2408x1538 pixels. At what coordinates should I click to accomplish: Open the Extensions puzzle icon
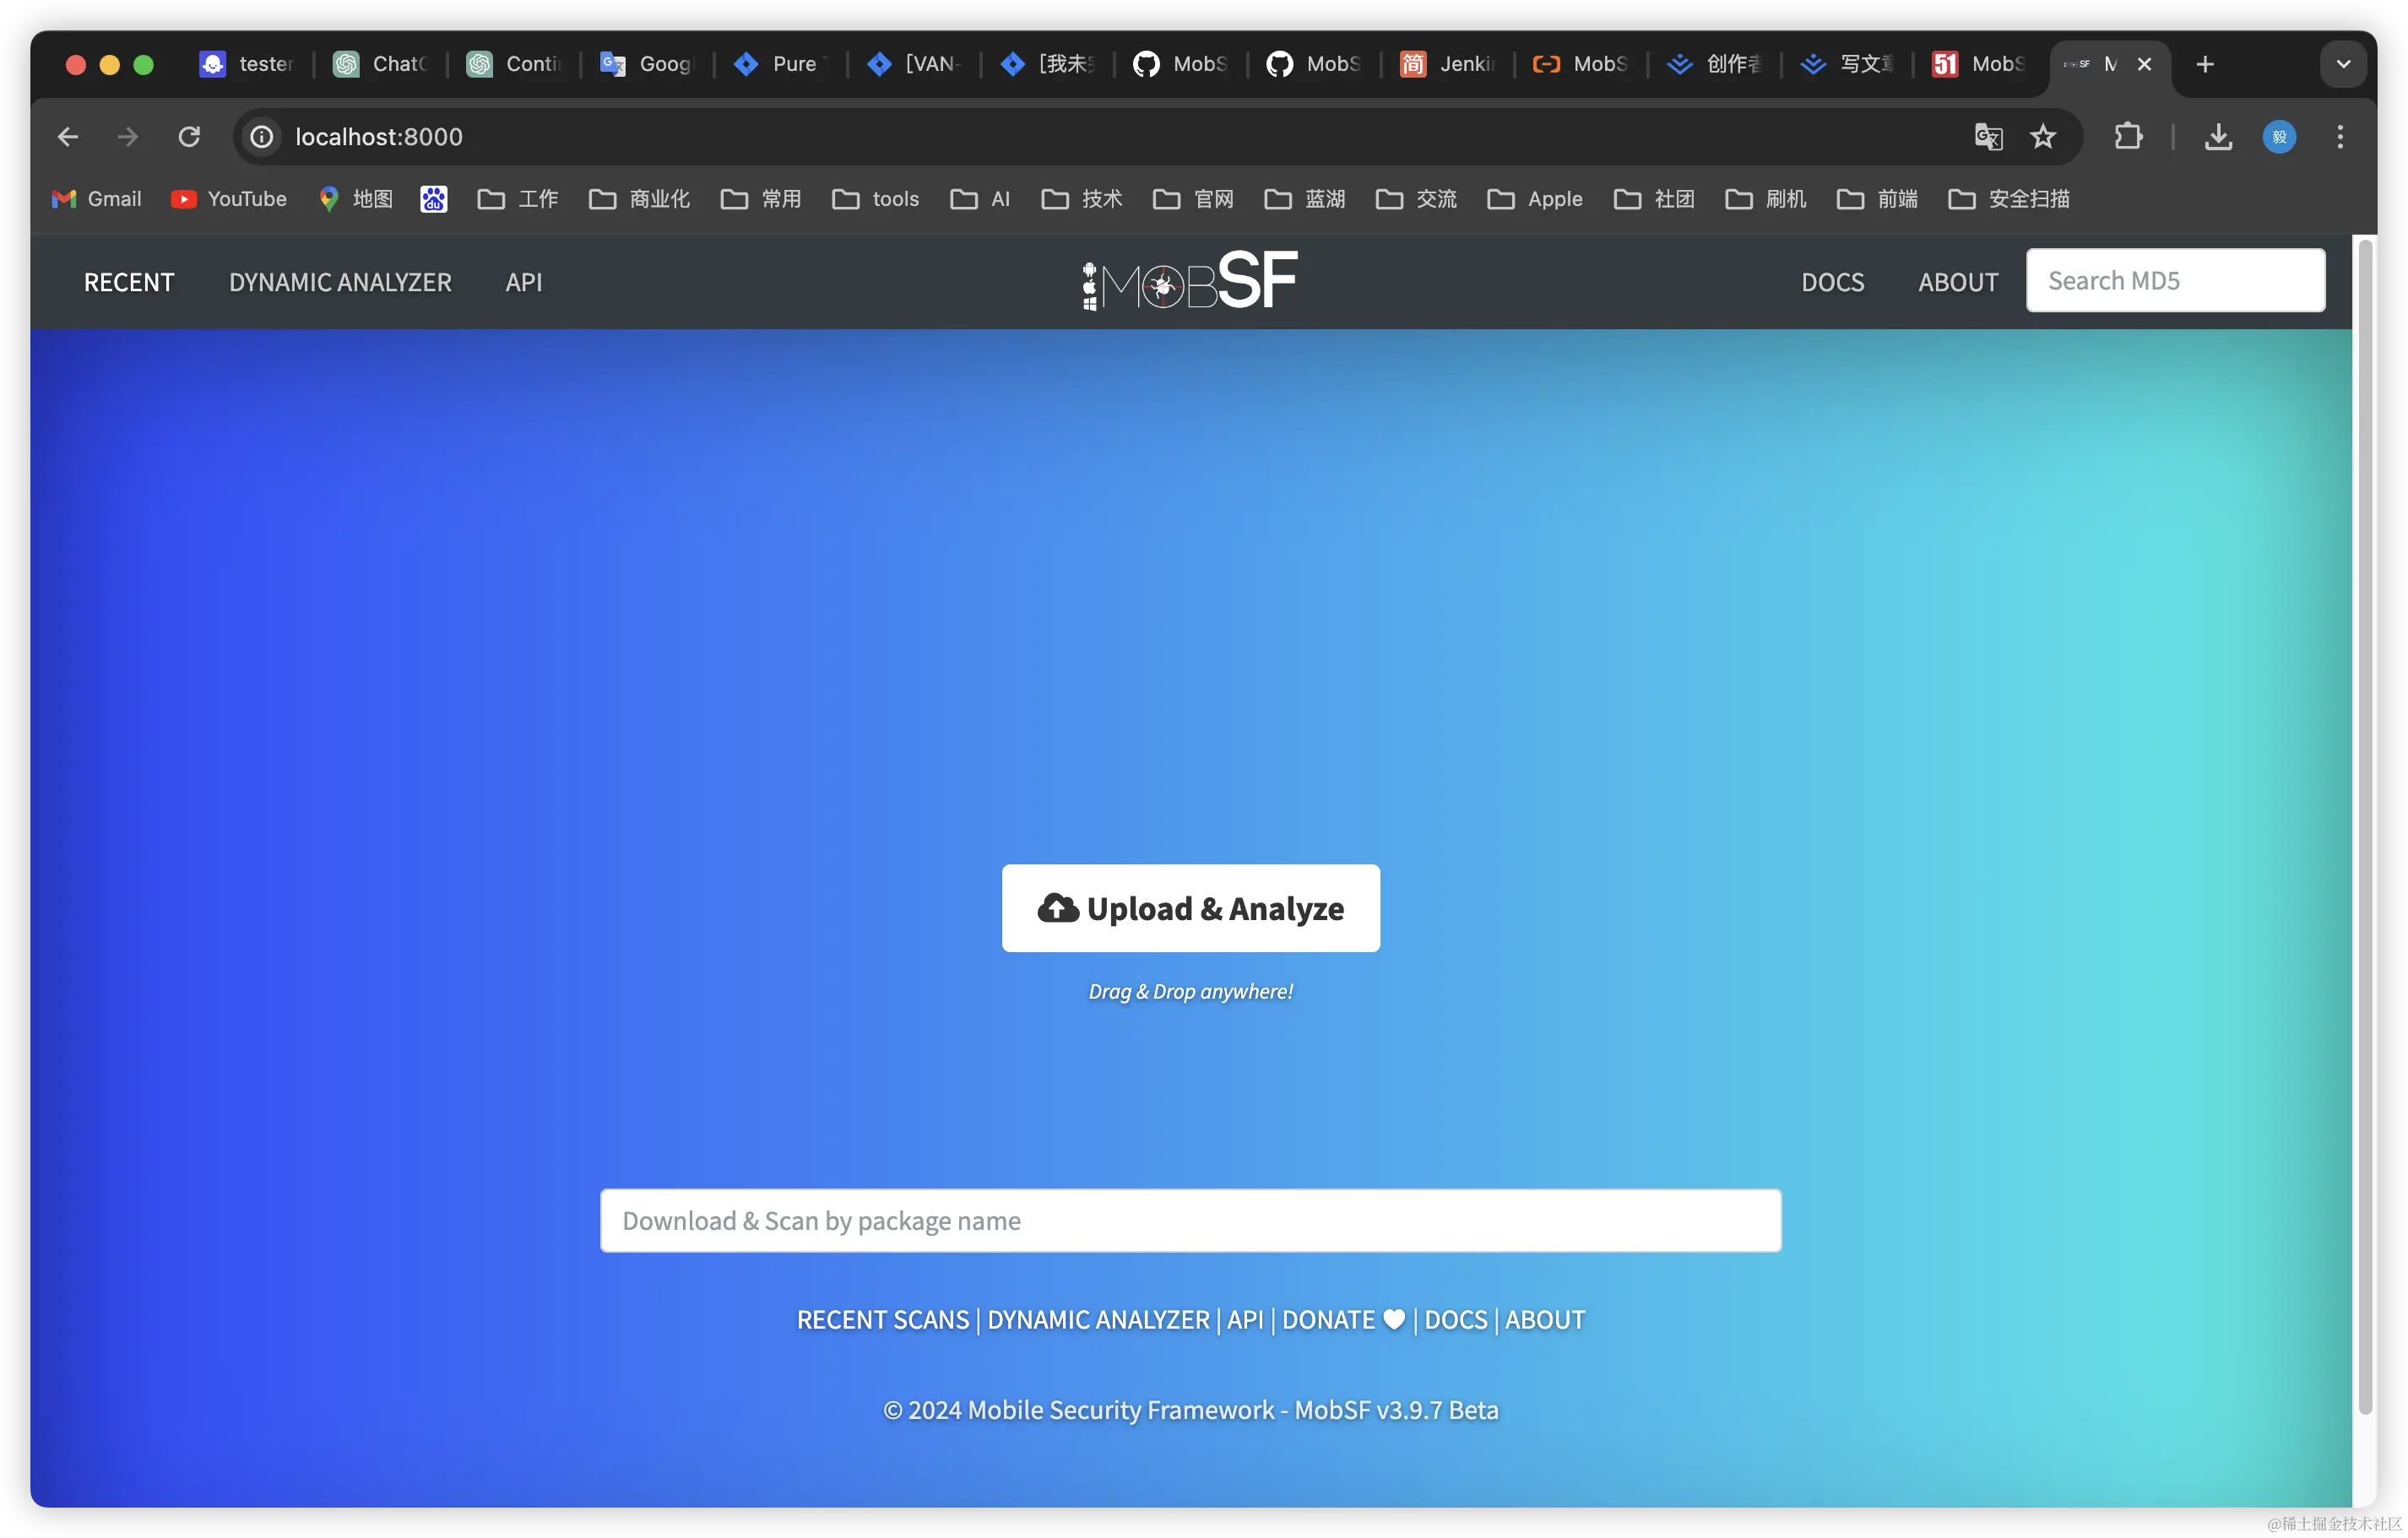click(2128, 136)
